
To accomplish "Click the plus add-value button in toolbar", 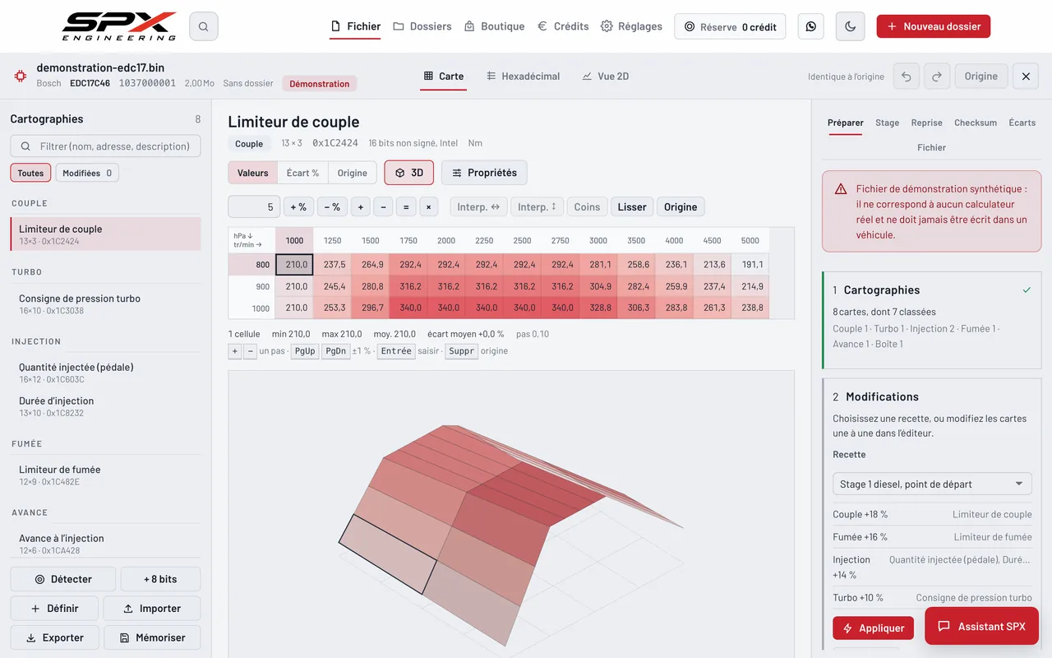I will (x=361, y=207).
